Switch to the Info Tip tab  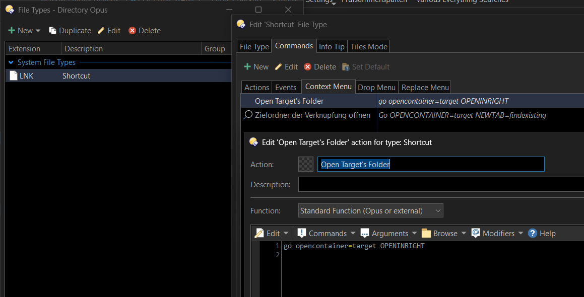pos(332,46)
